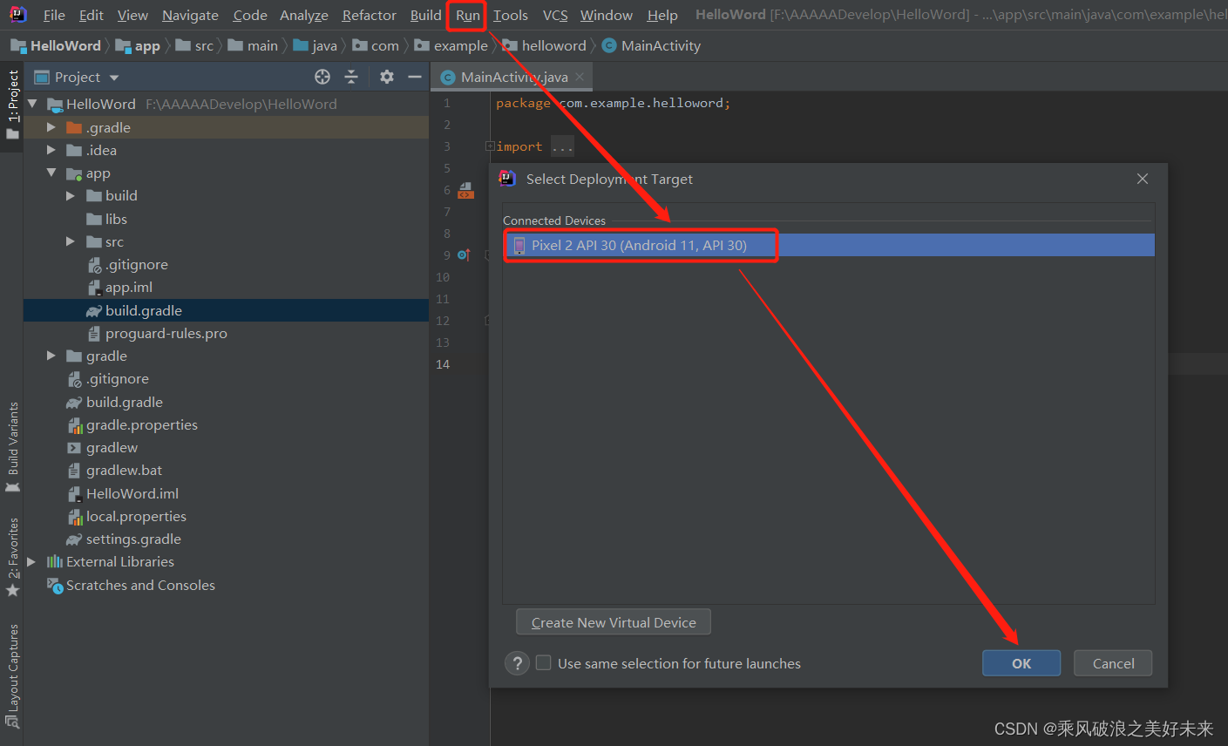Click MainActivity breadcrumb in navigation bar

pos(651,45)
